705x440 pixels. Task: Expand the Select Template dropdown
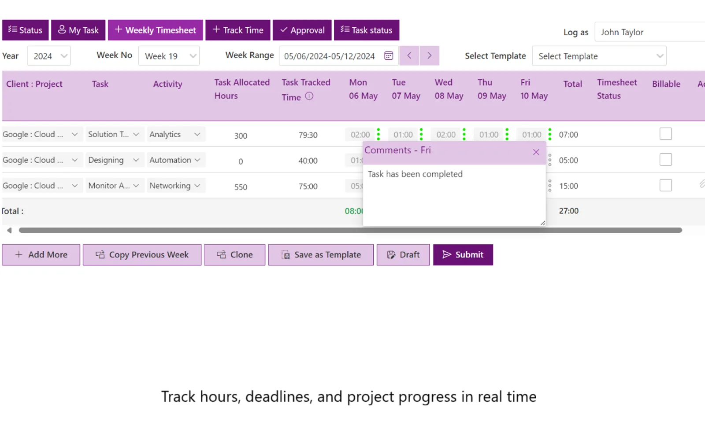click(x=599, y=56)
